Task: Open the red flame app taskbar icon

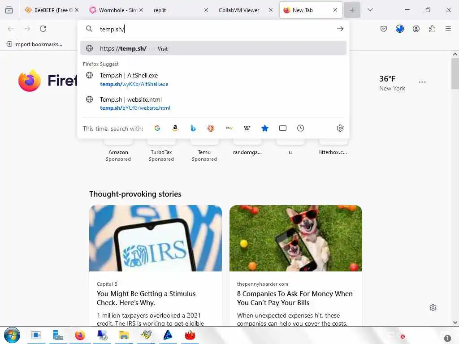Action: click(190, 335)
